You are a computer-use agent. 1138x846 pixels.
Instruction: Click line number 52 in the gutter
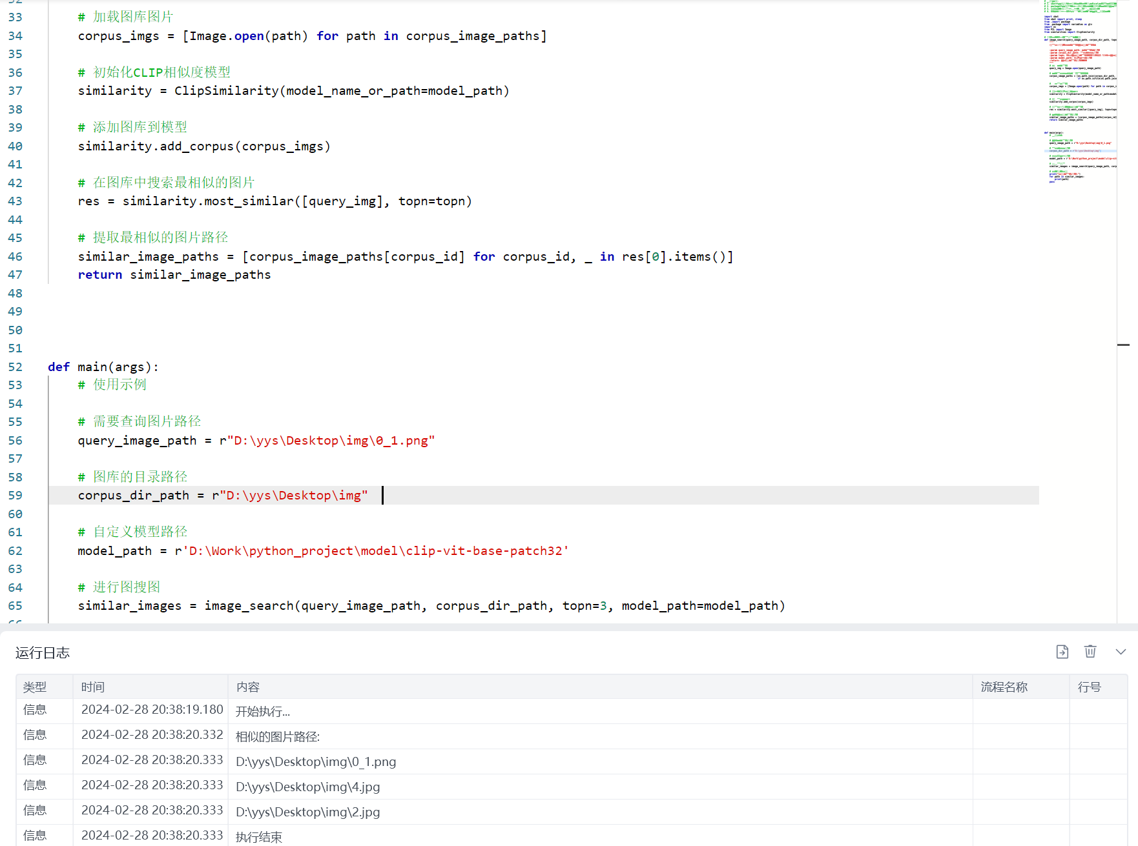(x=16, y=367)
